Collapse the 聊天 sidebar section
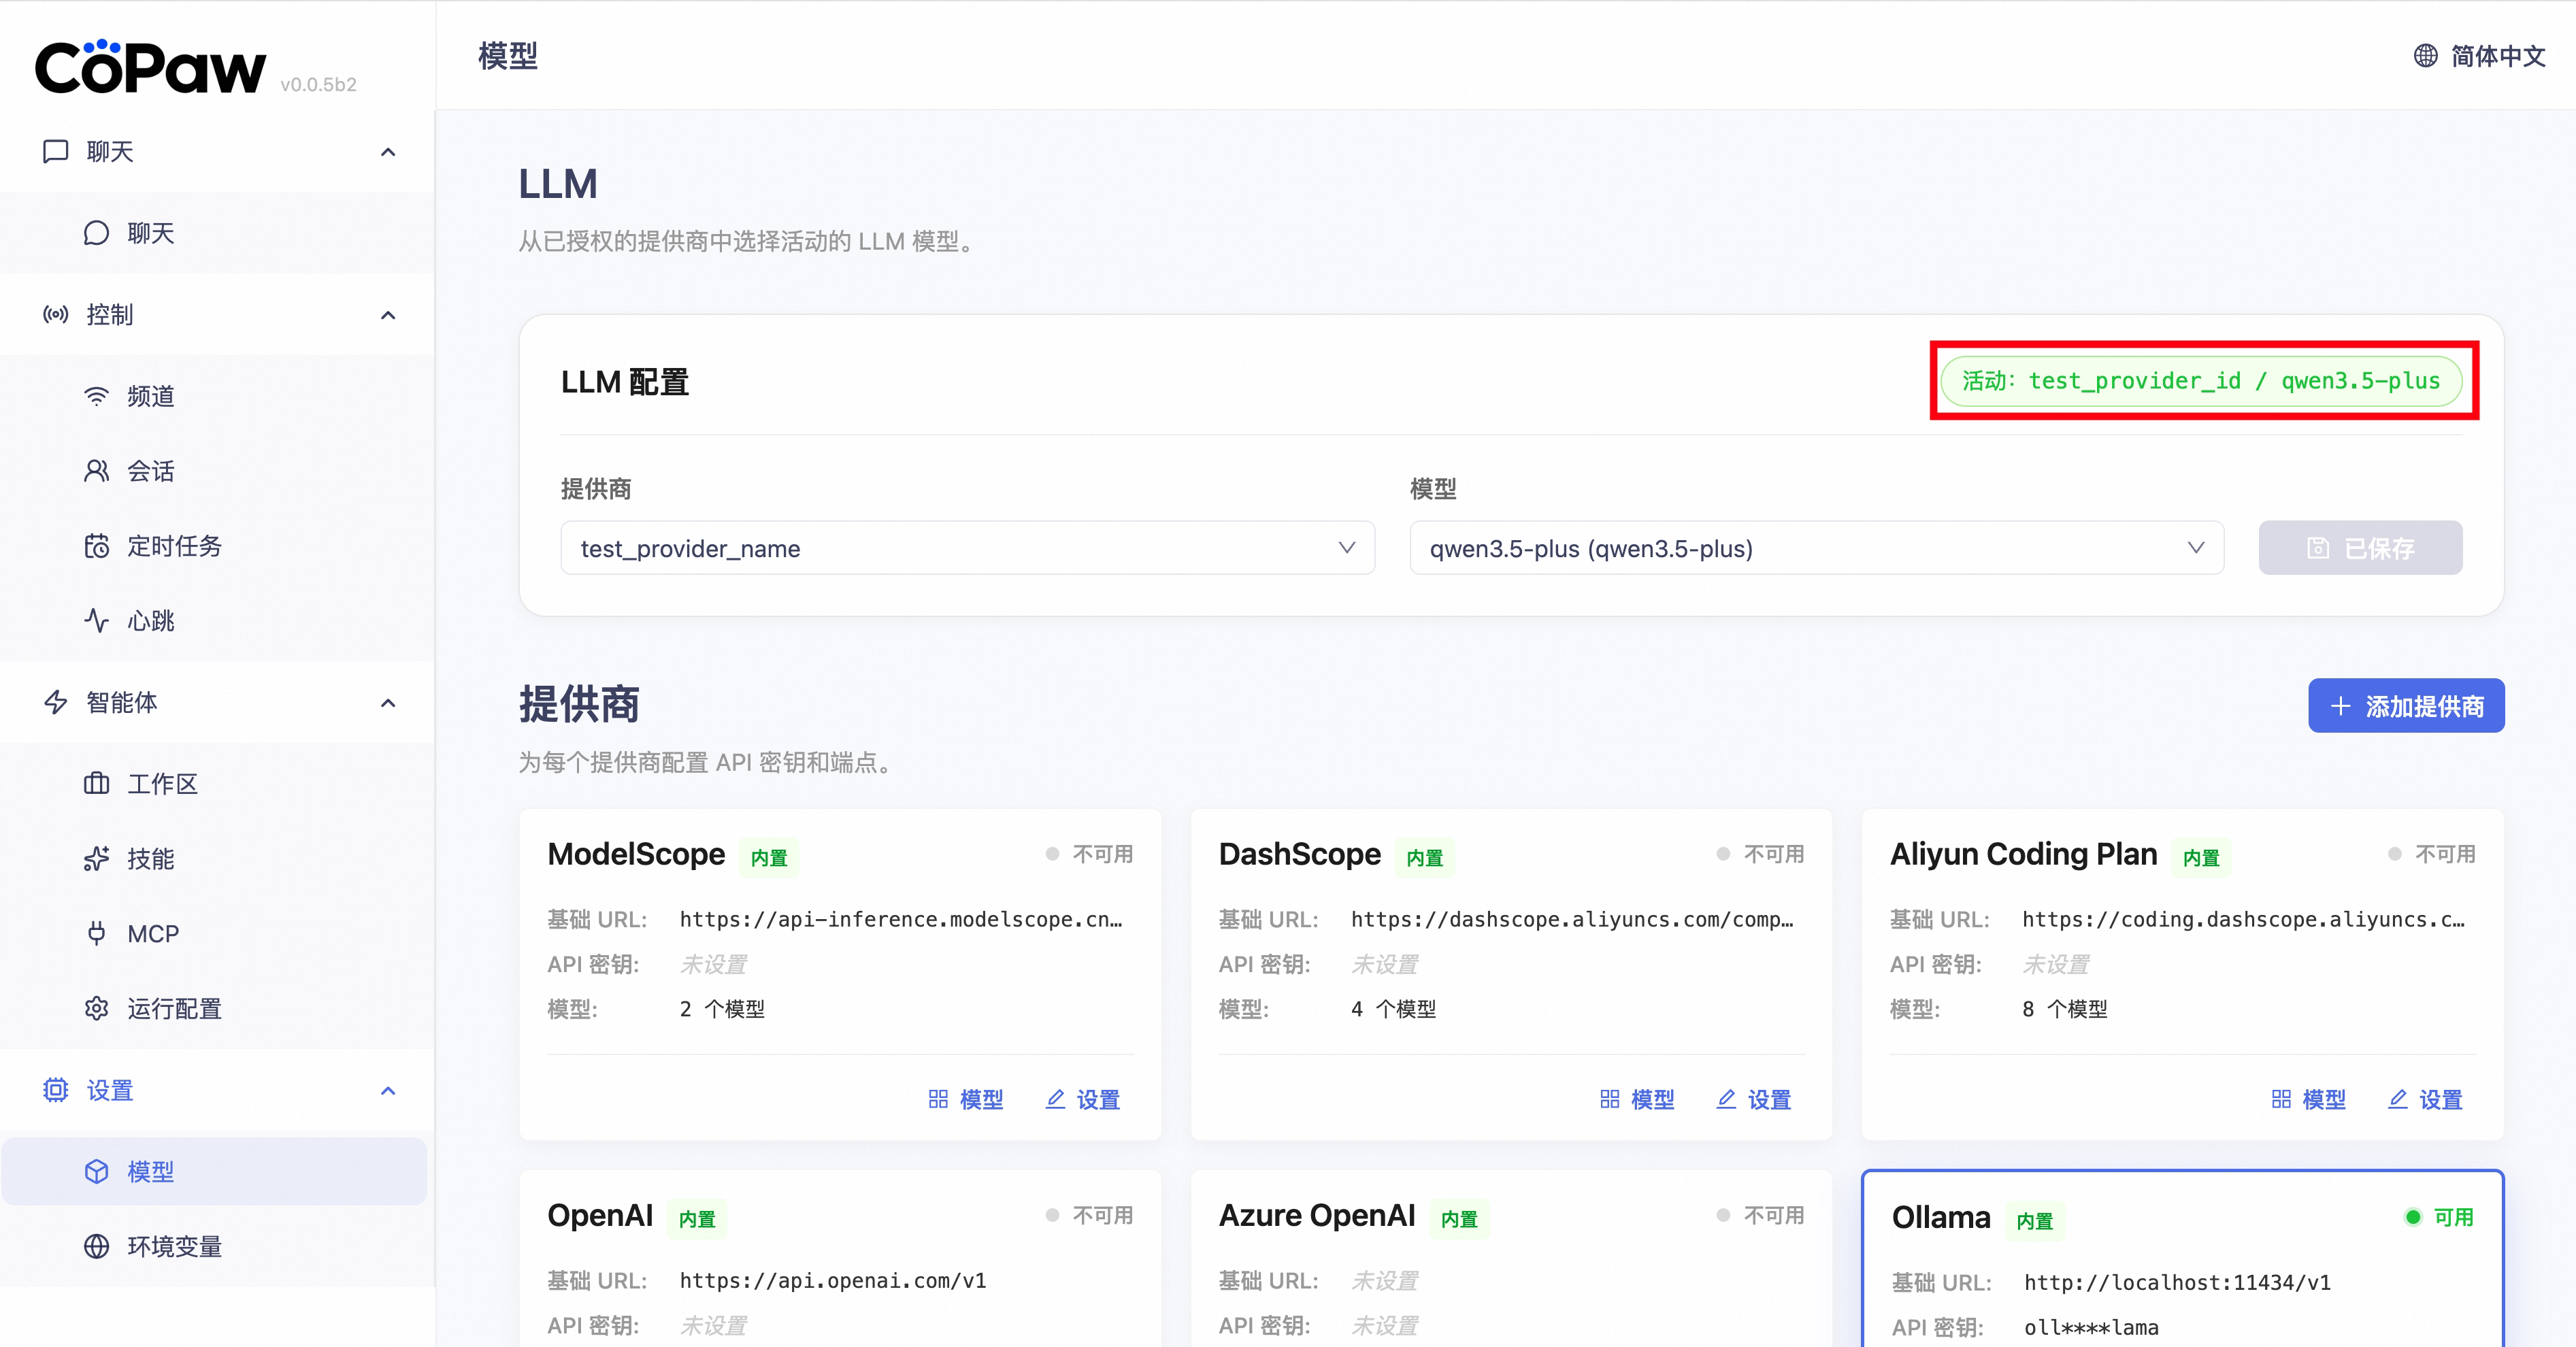 tap(388, 152)
